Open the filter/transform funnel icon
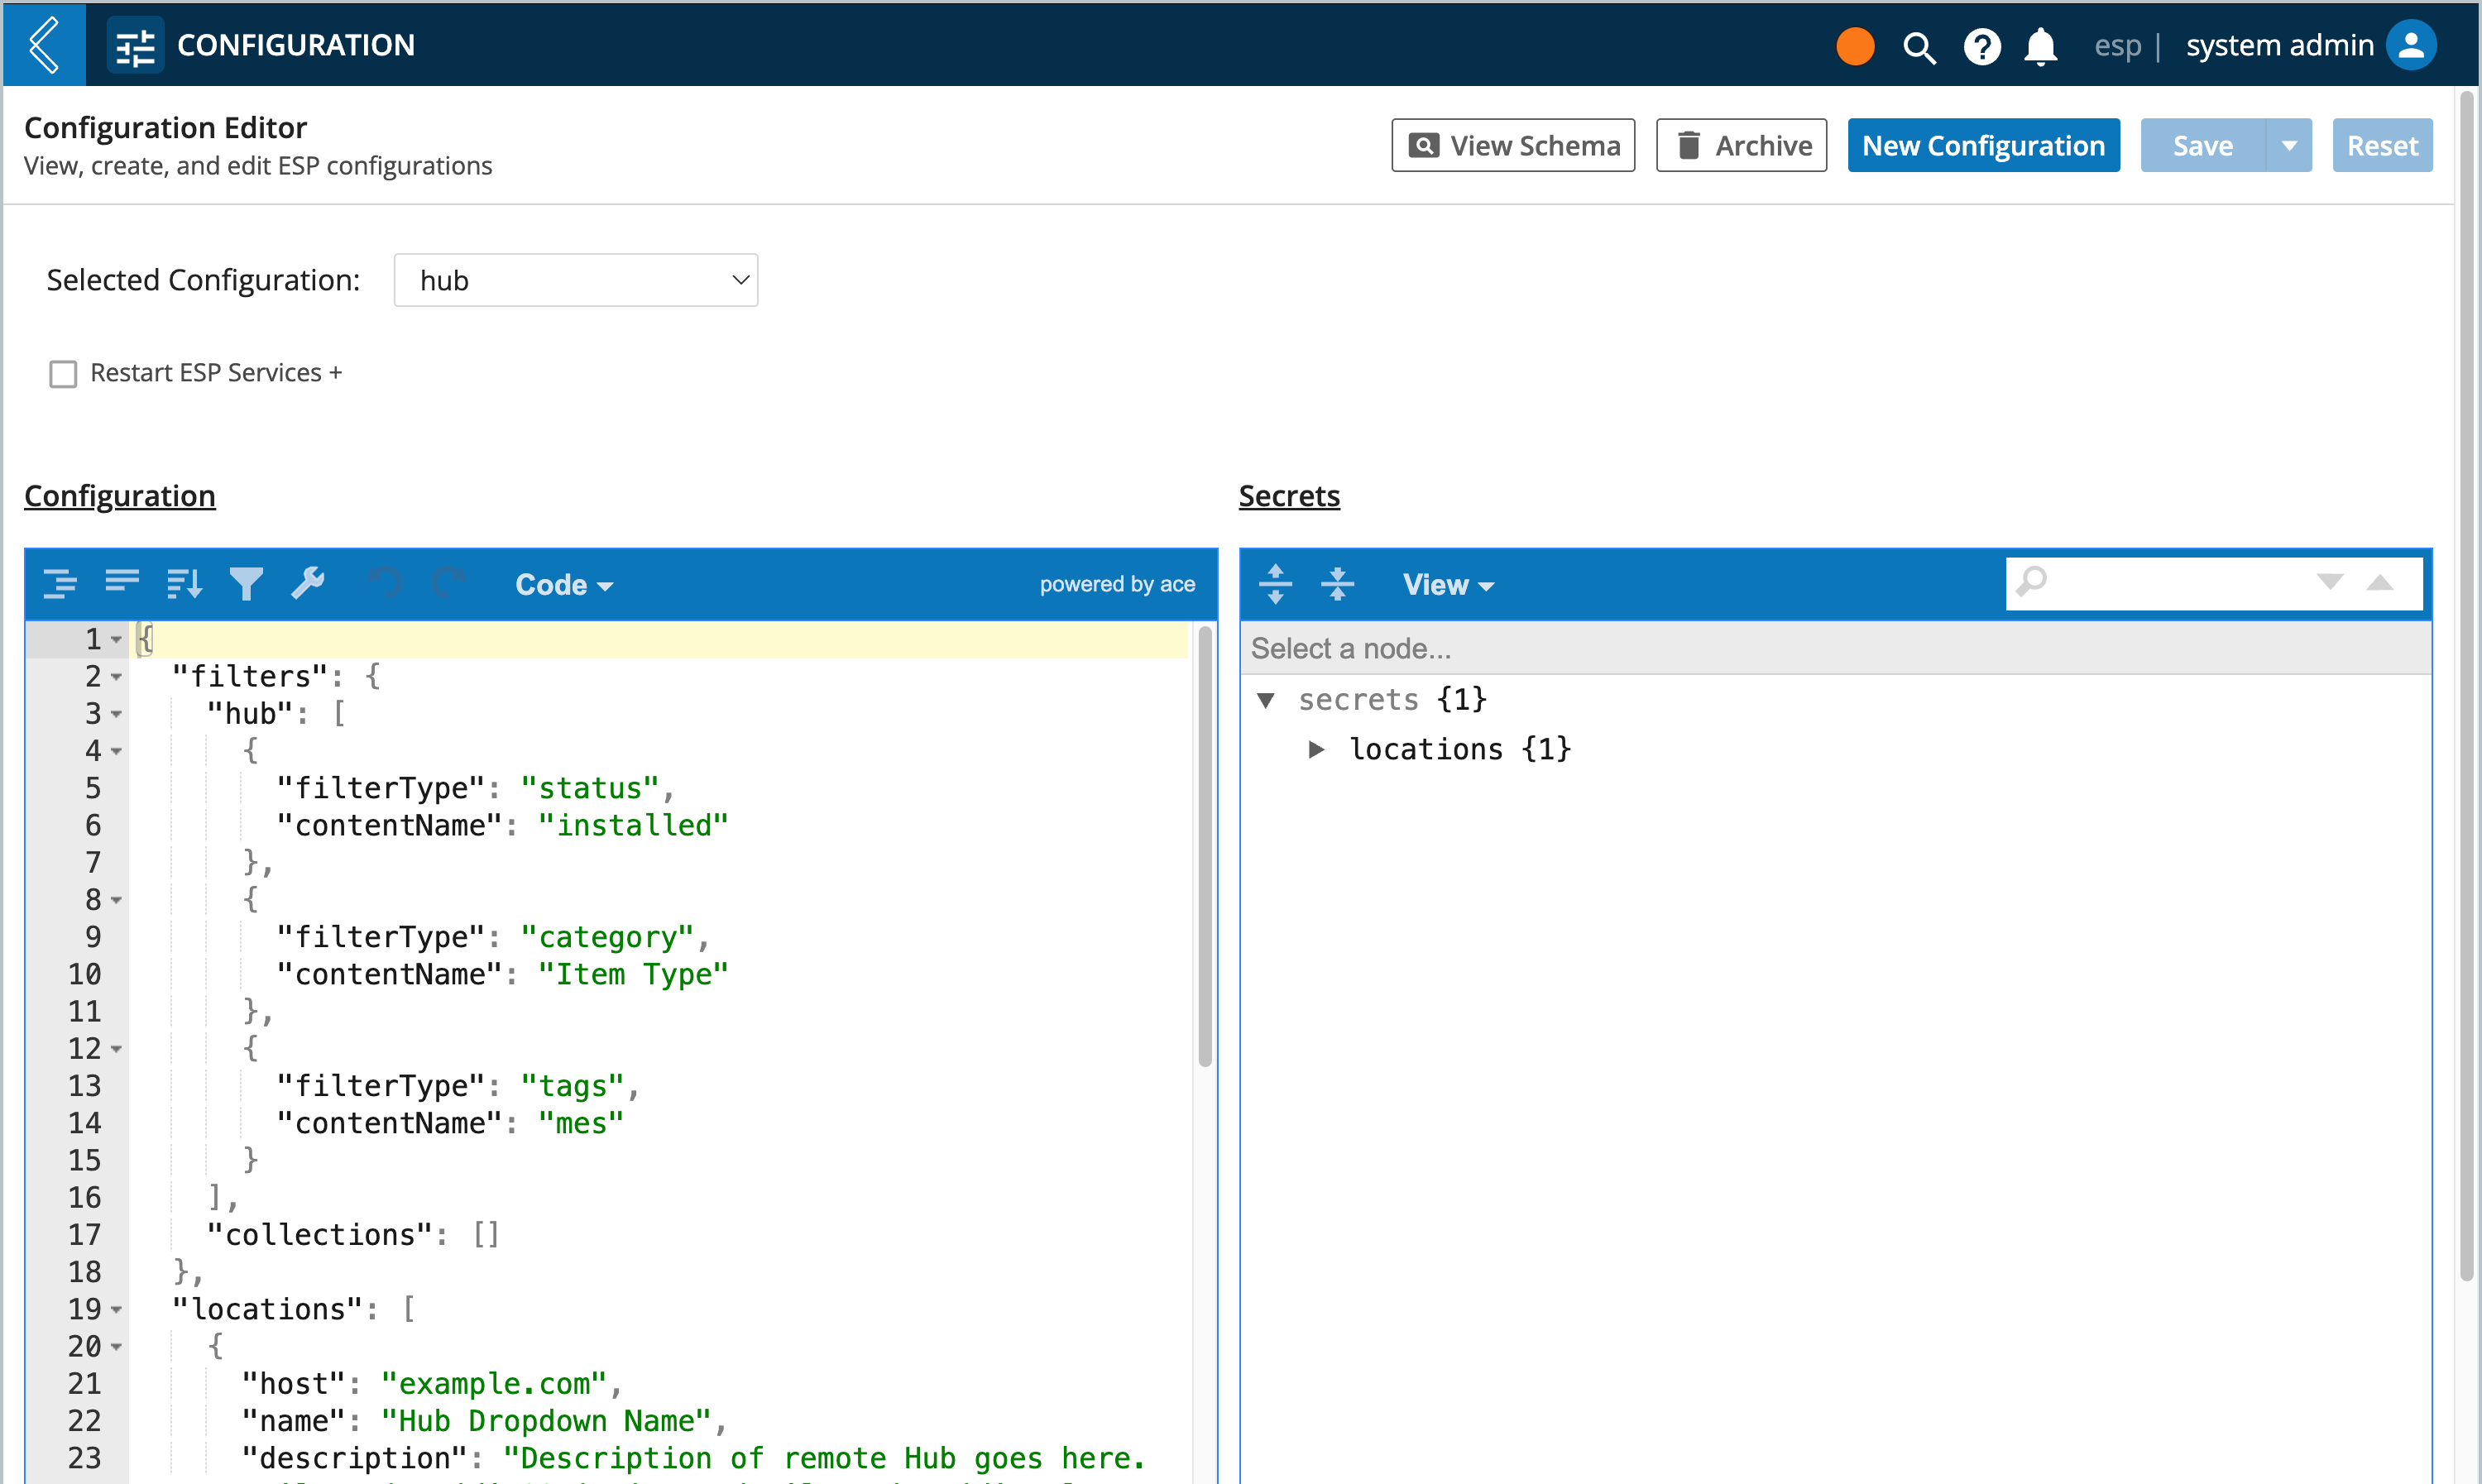The width and height of the screenshot is (2482, 1484). tap(246, 583)
